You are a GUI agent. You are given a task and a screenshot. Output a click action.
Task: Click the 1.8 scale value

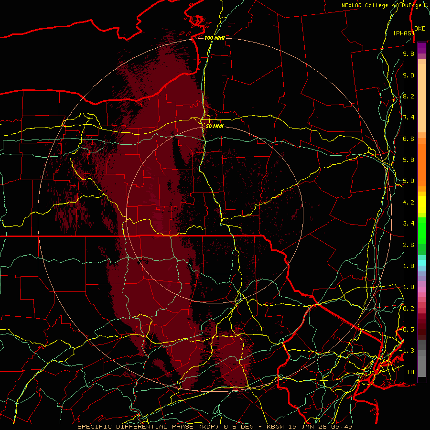[x=408, y=266]
